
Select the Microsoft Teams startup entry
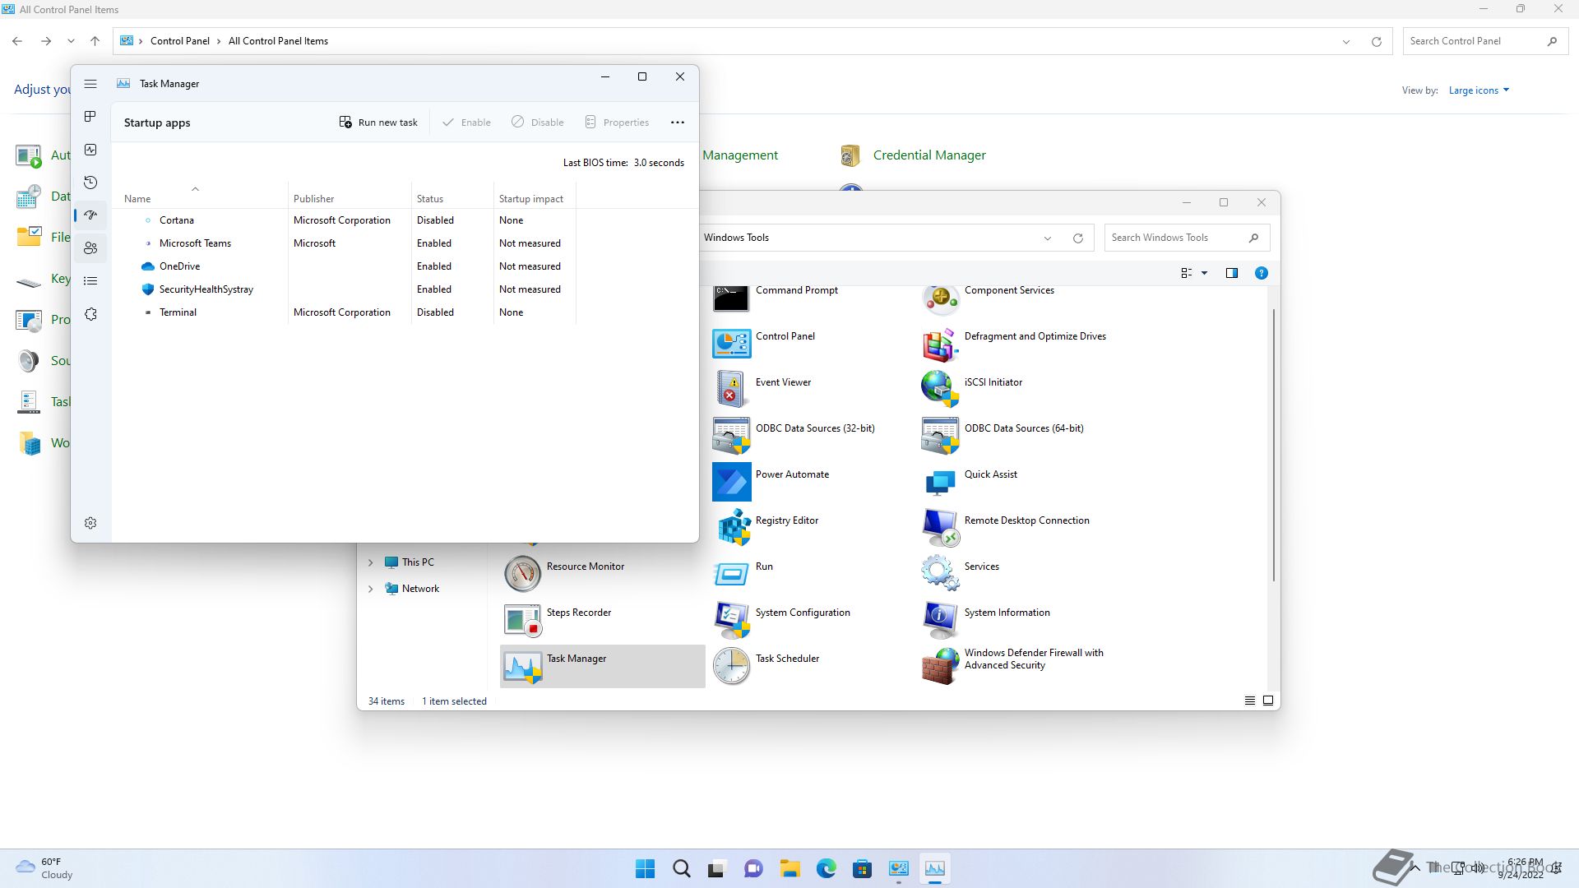[x=344, y=243]
